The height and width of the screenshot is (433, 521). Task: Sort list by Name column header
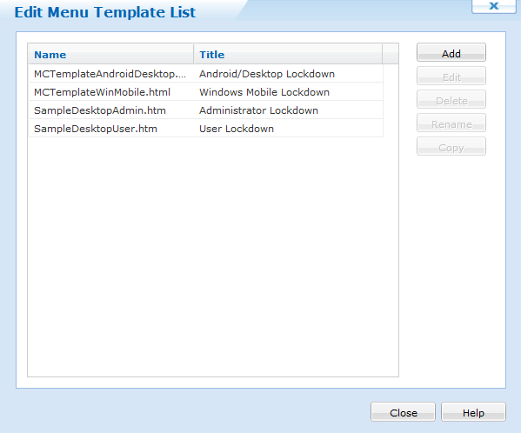coord(111,54)
